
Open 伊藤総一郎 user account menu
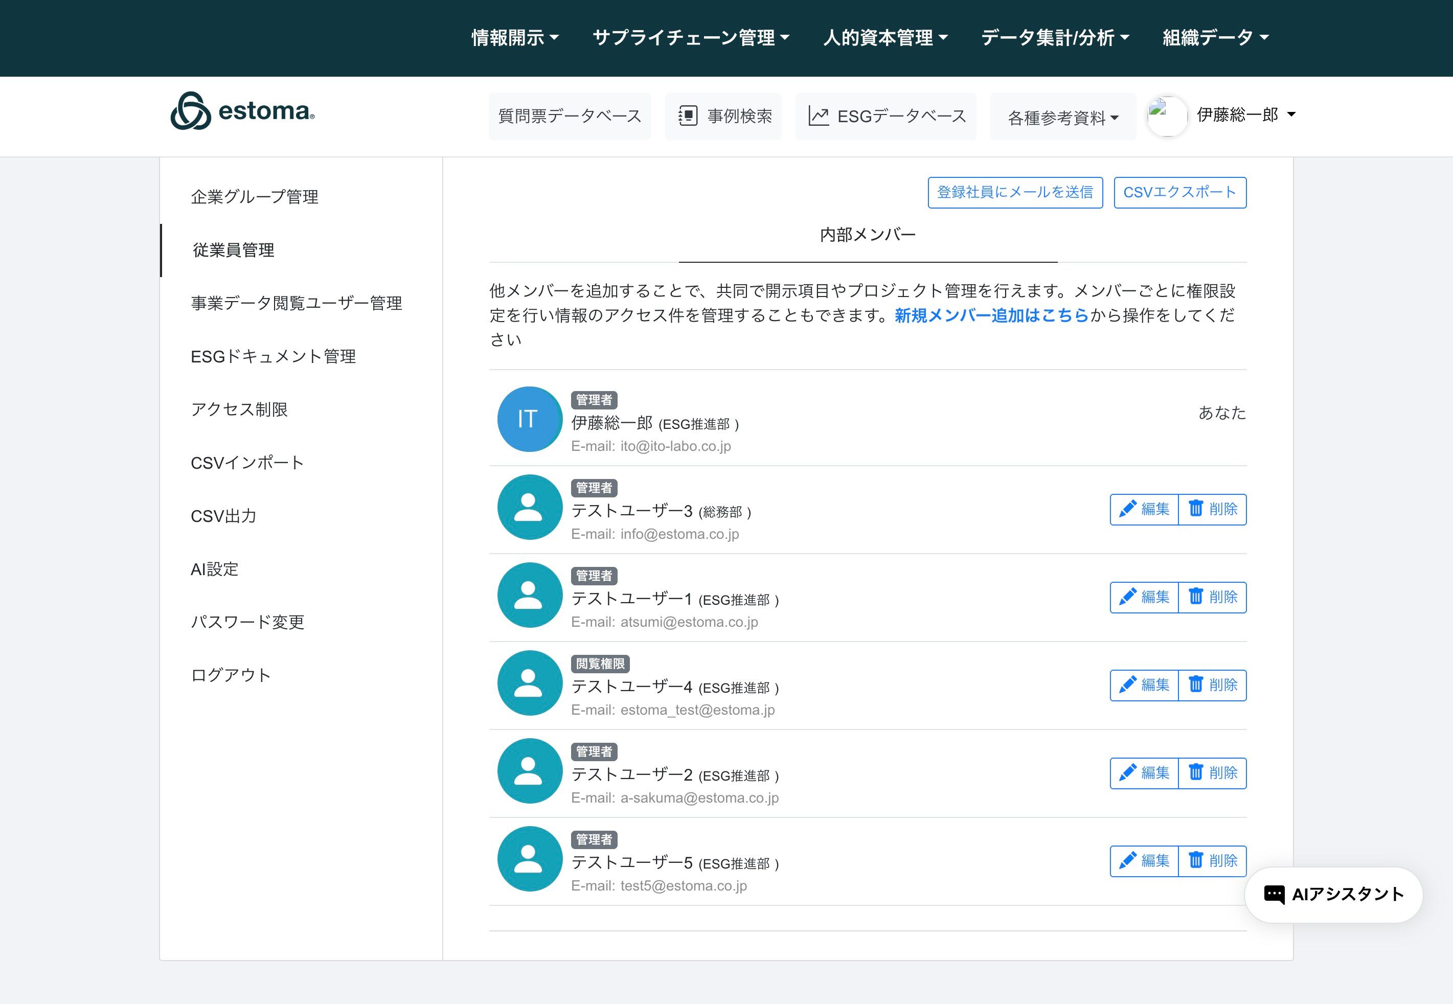1245,115
